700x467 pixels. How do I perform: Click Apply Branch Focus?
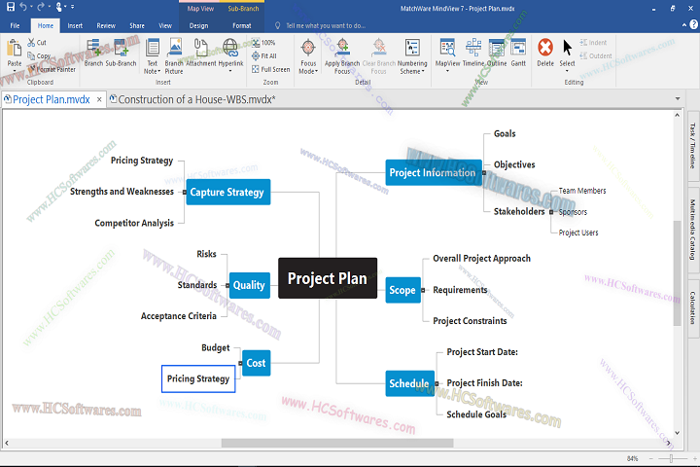tap(342, 55)
